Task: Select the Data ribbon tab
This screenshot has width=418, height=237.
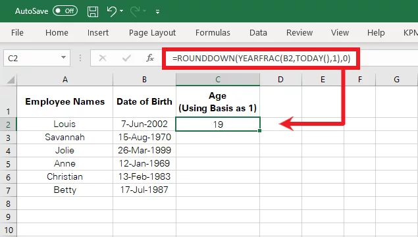Action: coord(258,32)
